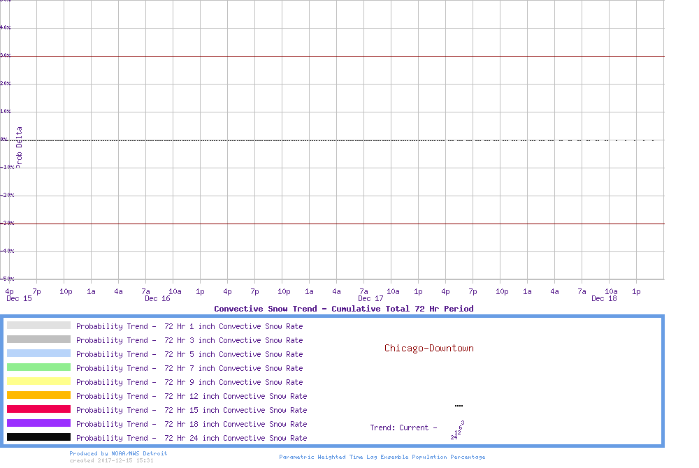
Task: Click the light gray 1 inch legend swatch
Action: tap(38, 326)
